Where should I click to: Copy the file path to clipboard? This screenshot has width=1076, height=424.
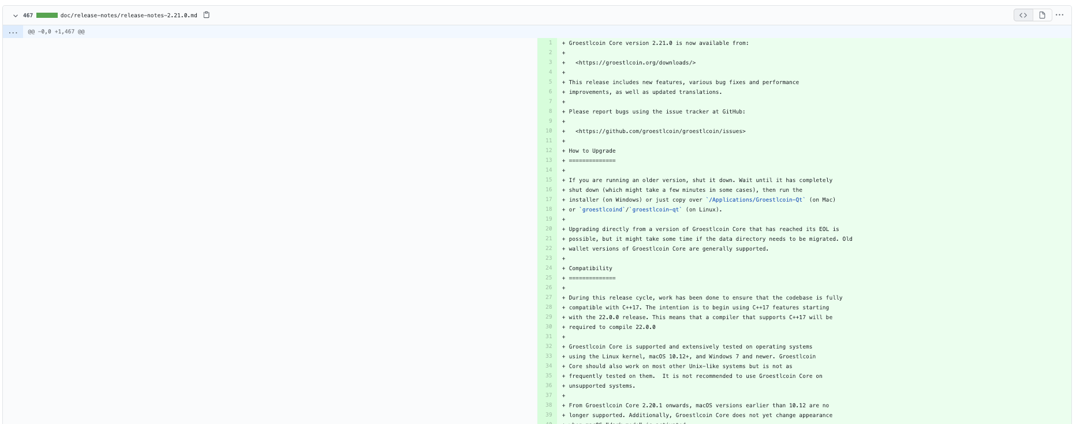[206, 15]
